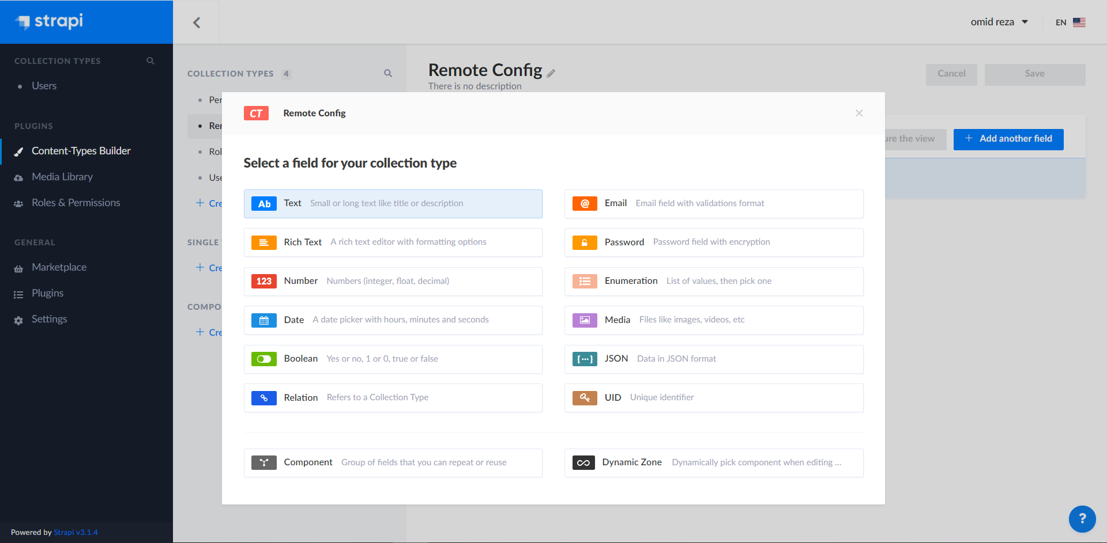Screen dimensions: 1107x543
Task: Click the Dynamic Zone infinity icon
Action: (583, 462)
